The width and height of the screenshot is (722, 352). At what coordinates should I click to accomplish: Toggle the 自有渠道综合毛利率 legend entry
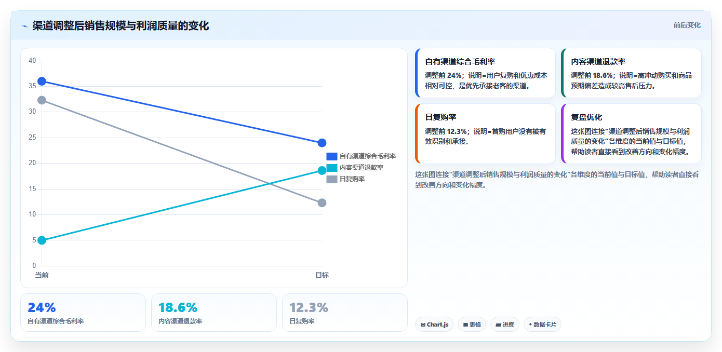(x=361, y=156)
